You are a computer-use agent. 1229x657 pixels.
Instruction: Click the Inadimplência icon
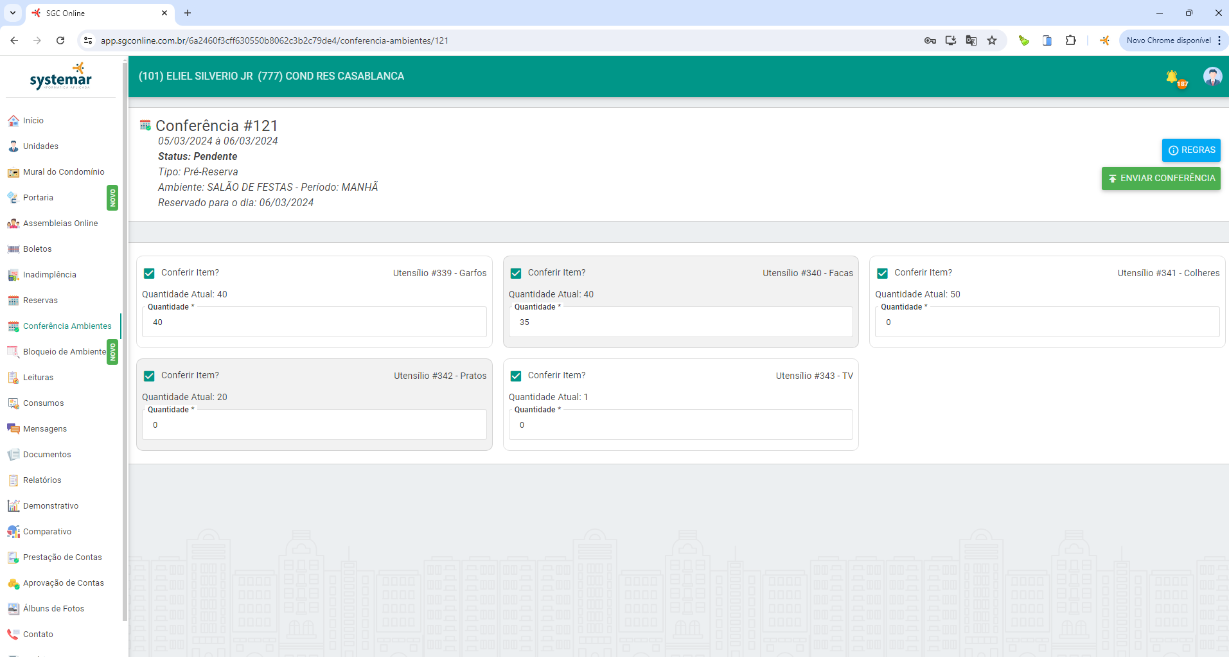[x=13, y=275]
